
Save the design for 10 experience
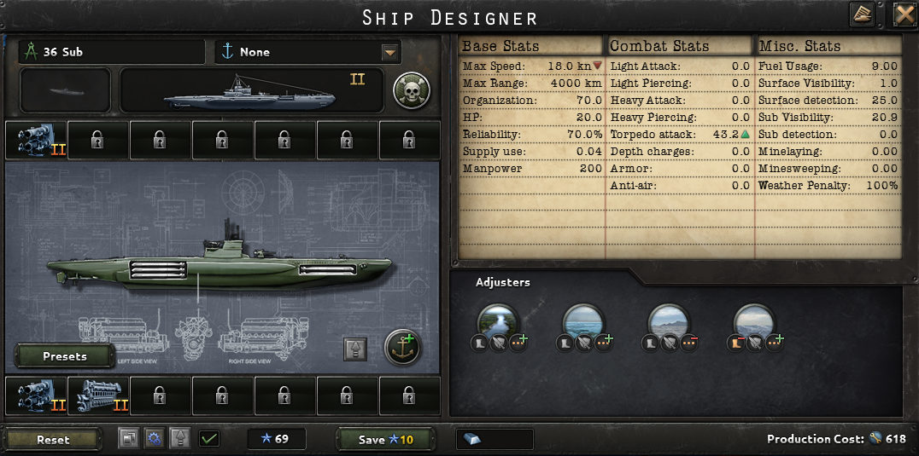point(384,440)
